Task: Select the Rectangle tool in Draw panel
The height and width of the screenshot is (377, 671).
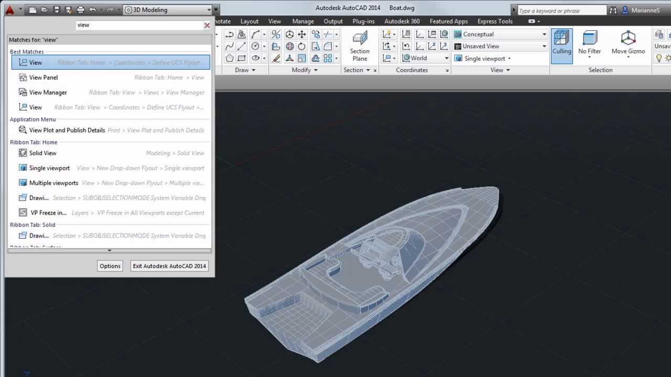Action: point(241,58)
